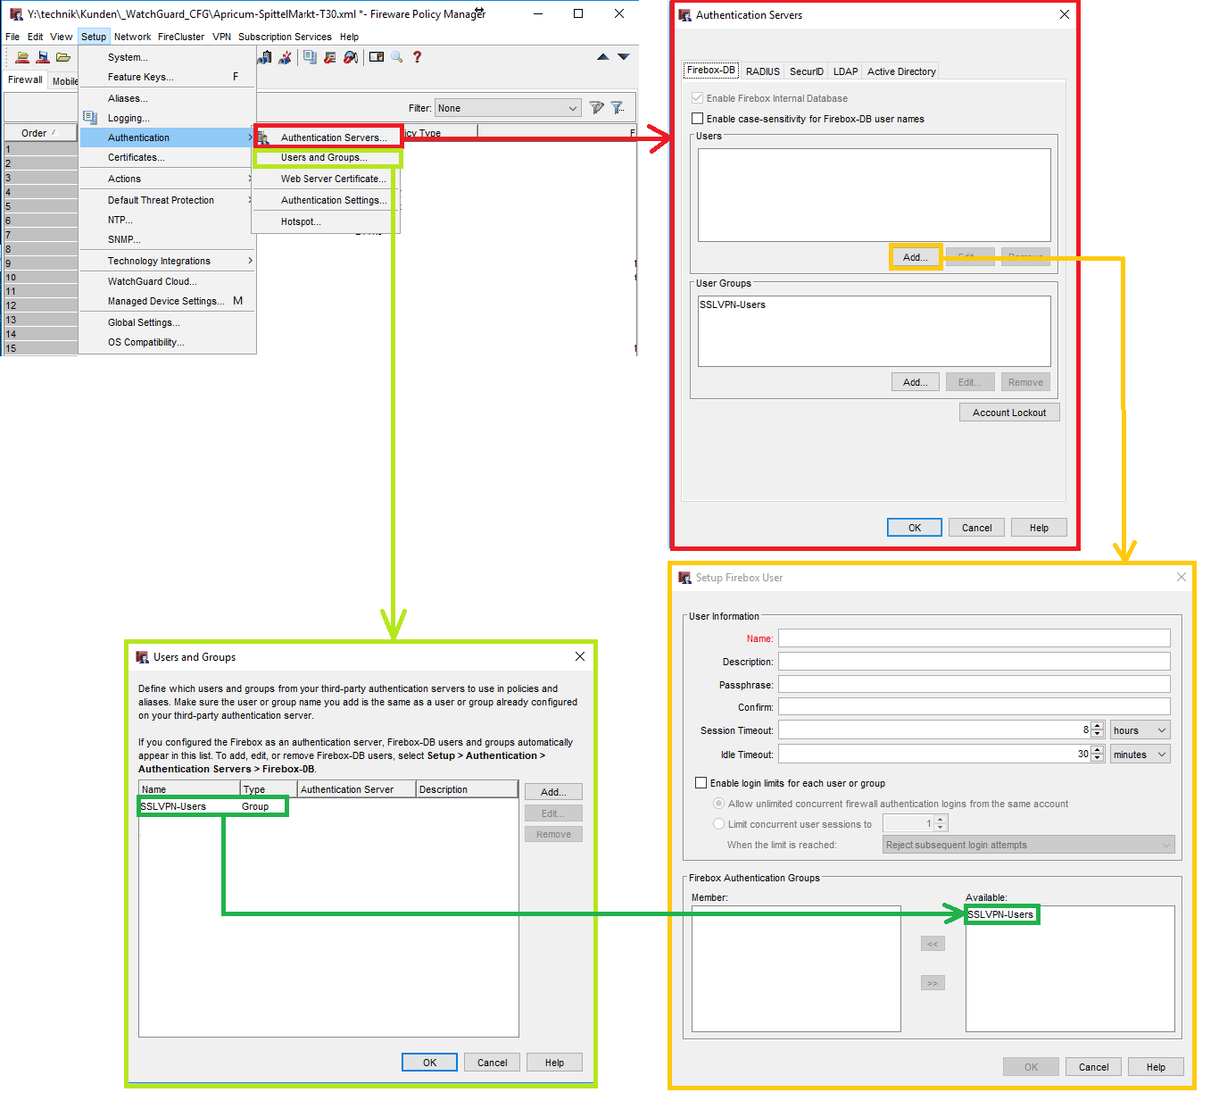Click the magnifying glass search icon
The image size is (1219, 1109).
[x=397, y=57]
